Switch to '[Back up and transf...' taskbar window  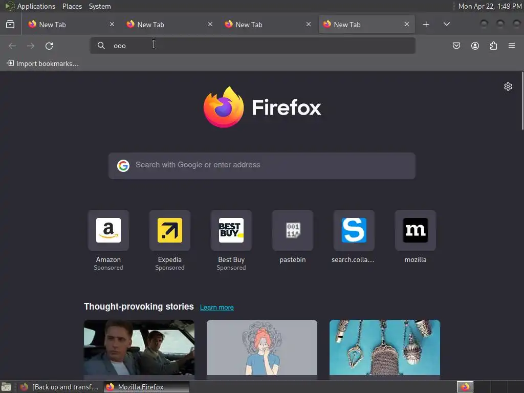60,387
